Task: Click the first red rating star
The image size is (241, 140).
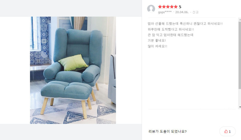Action: (x=160, y=7)
